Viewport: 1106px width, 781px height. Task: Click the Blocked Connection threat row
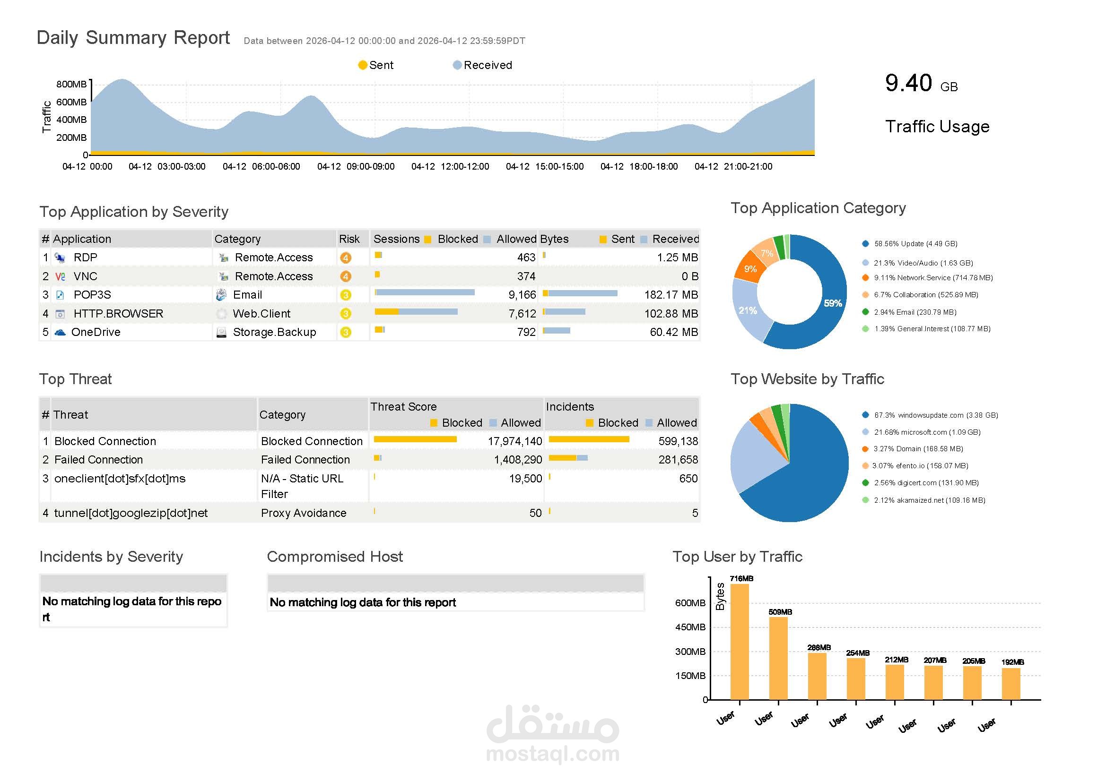pyautogui.click(x=105, y=441)
